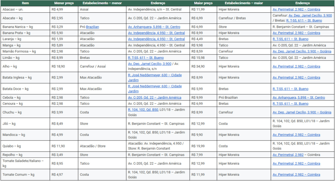Open Av. Perimetral link in Mandioca row

click(x=296, y=135)
